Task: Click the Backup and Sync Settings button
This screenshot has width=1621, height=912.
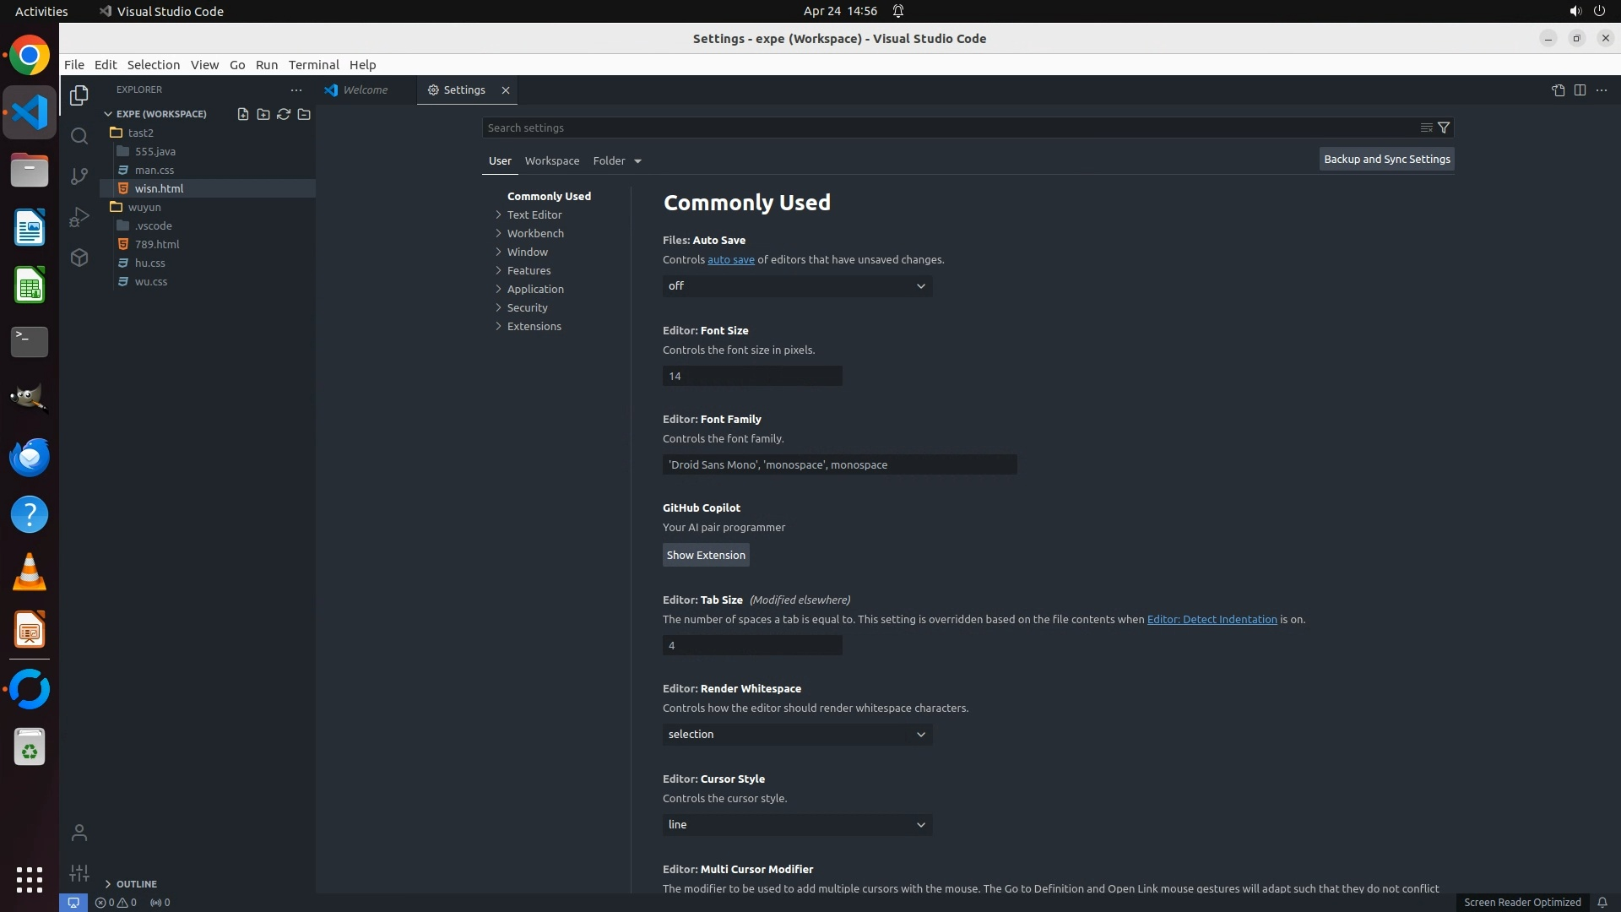Action: click(x=1386, y=159)
